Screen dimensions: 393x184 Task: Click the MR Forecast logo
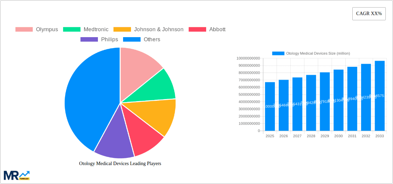[x=17, y=175]
